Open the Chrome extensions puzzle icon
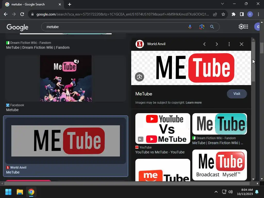This screenshot has height=198, width=264. [x=234, y=14]
